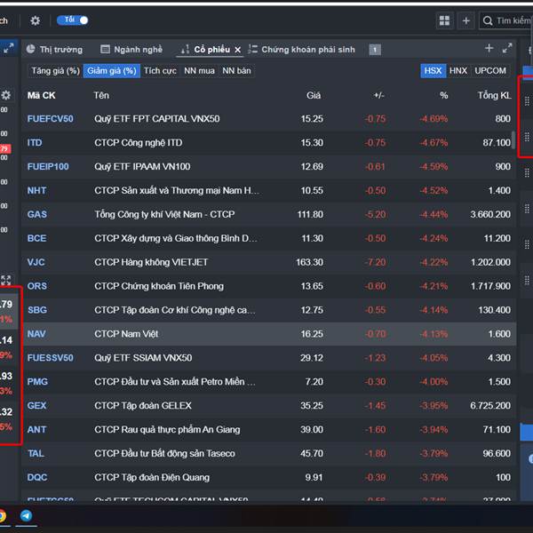
Task: Open stock code SBG
Action: click(37, 310)
